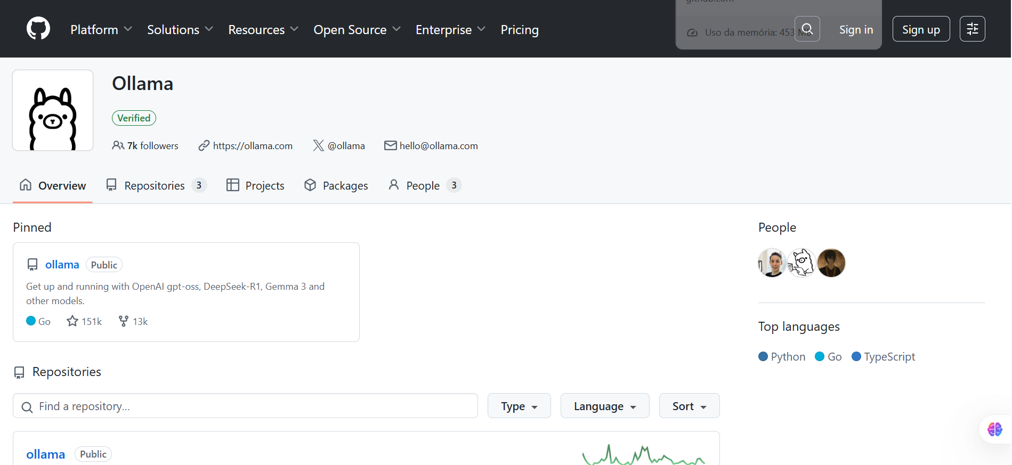Screen dimensions: 1012x465
Task: Click the home icon on Overview tab
Action: (26, 185)
